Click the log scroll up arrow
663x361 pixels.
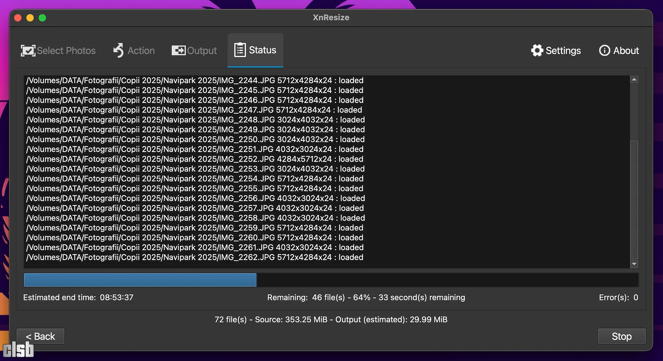(x=634, y=80)
